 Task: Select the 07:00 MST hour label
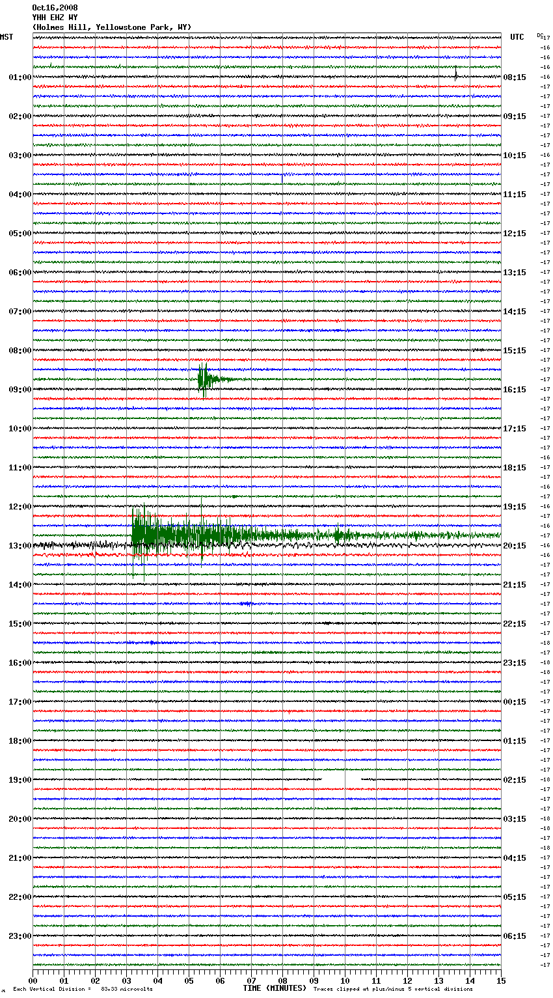[20, 312]
